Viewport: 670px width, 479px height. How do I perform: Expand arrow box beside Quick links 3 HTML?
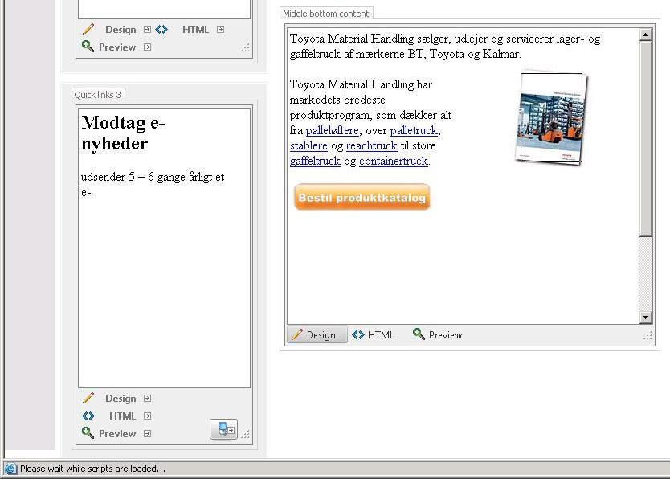click(x=148, y=416)
